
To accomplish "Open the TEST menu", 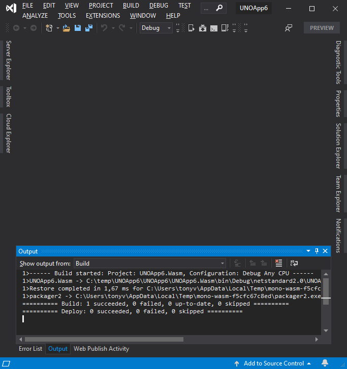I will point(184,6).
